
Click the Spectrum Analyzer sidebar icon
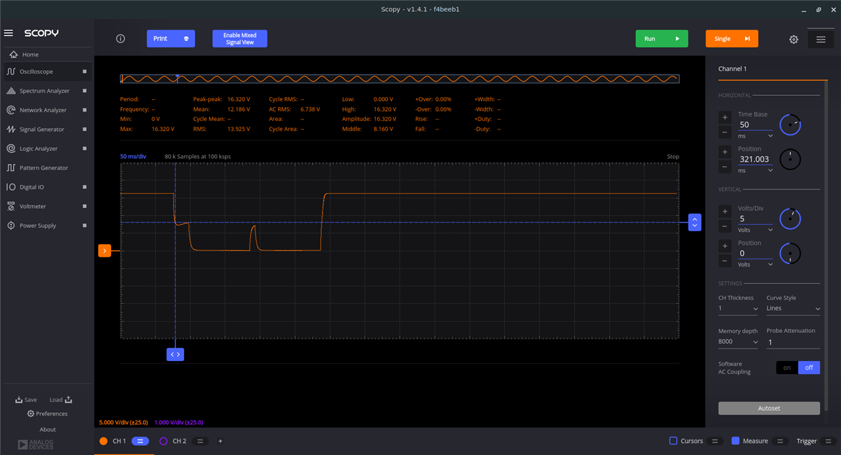(x=11, y=91)
